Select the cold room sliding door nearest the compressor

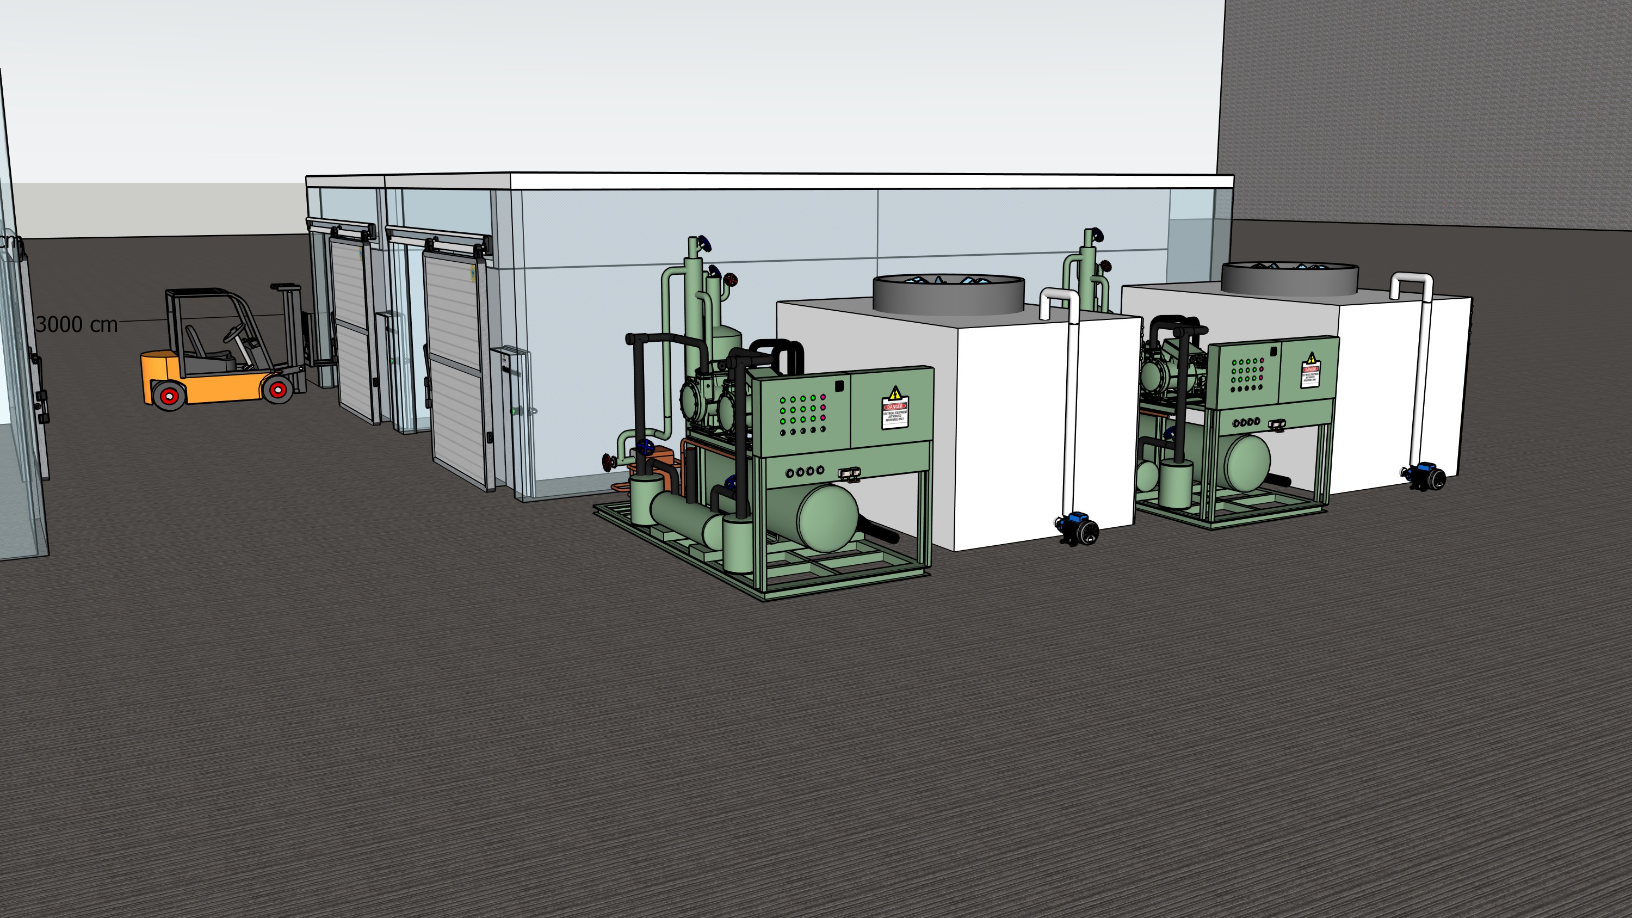point(458,369)
